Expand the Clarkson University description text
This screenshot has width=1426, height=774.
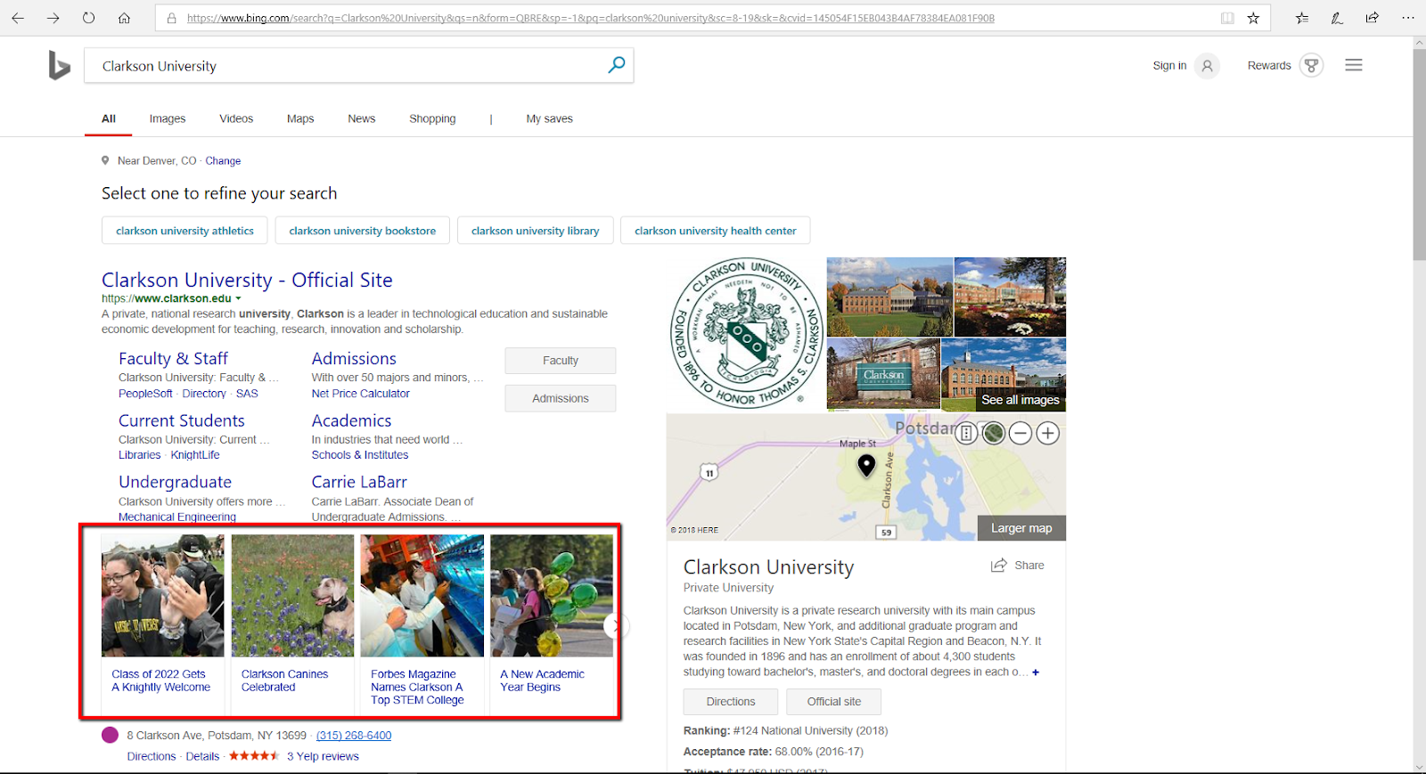[x=1036, y=672]
